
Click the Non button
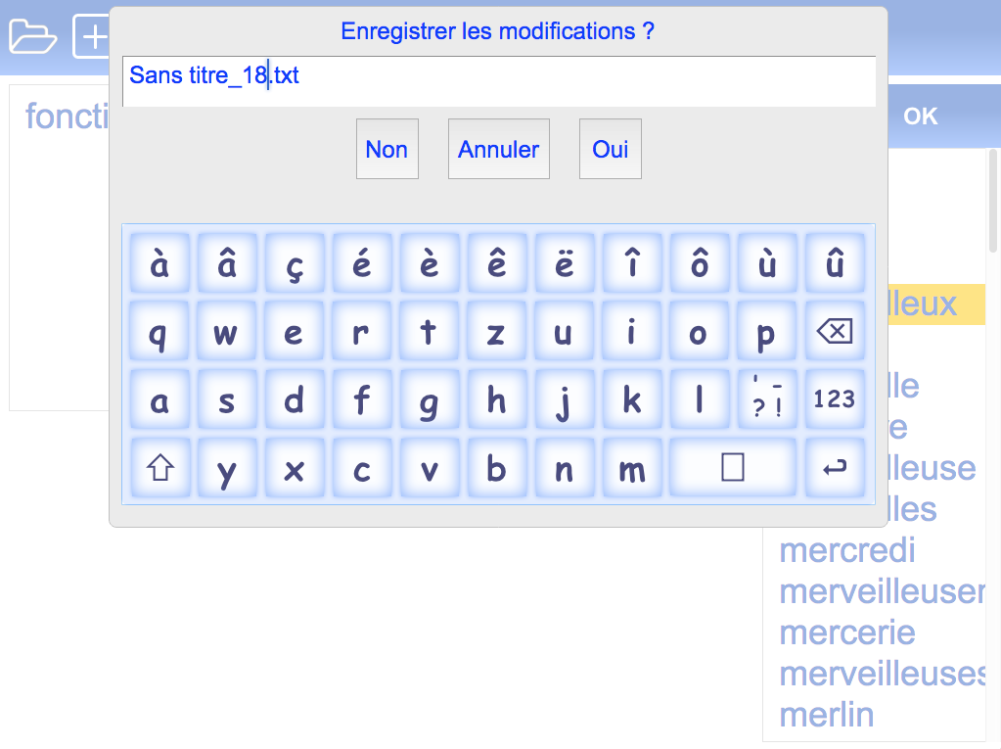point(387,149)
